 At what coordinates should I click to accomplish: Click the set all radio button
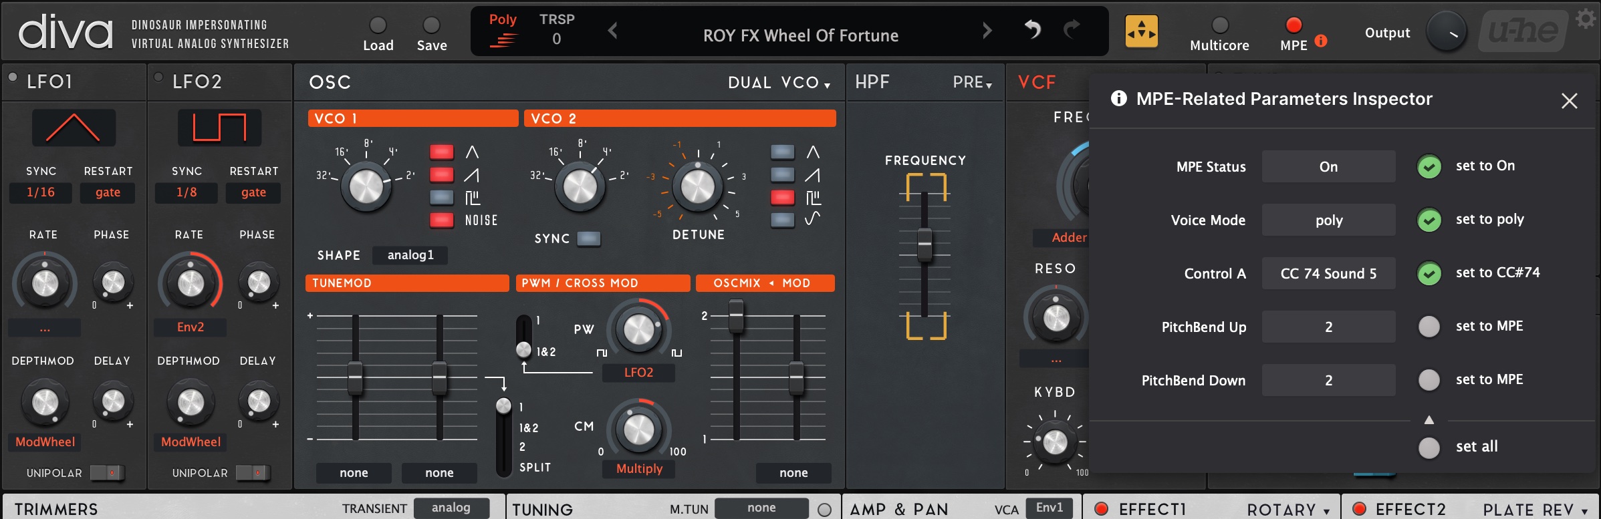(x=1429, y=448)
